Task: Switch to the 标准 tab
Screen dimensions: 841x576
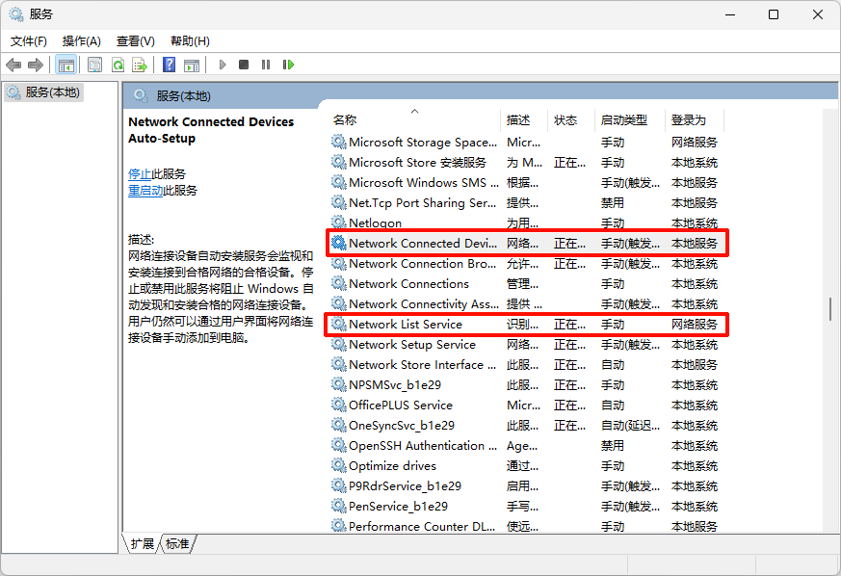Action: (x=177, y=544)
